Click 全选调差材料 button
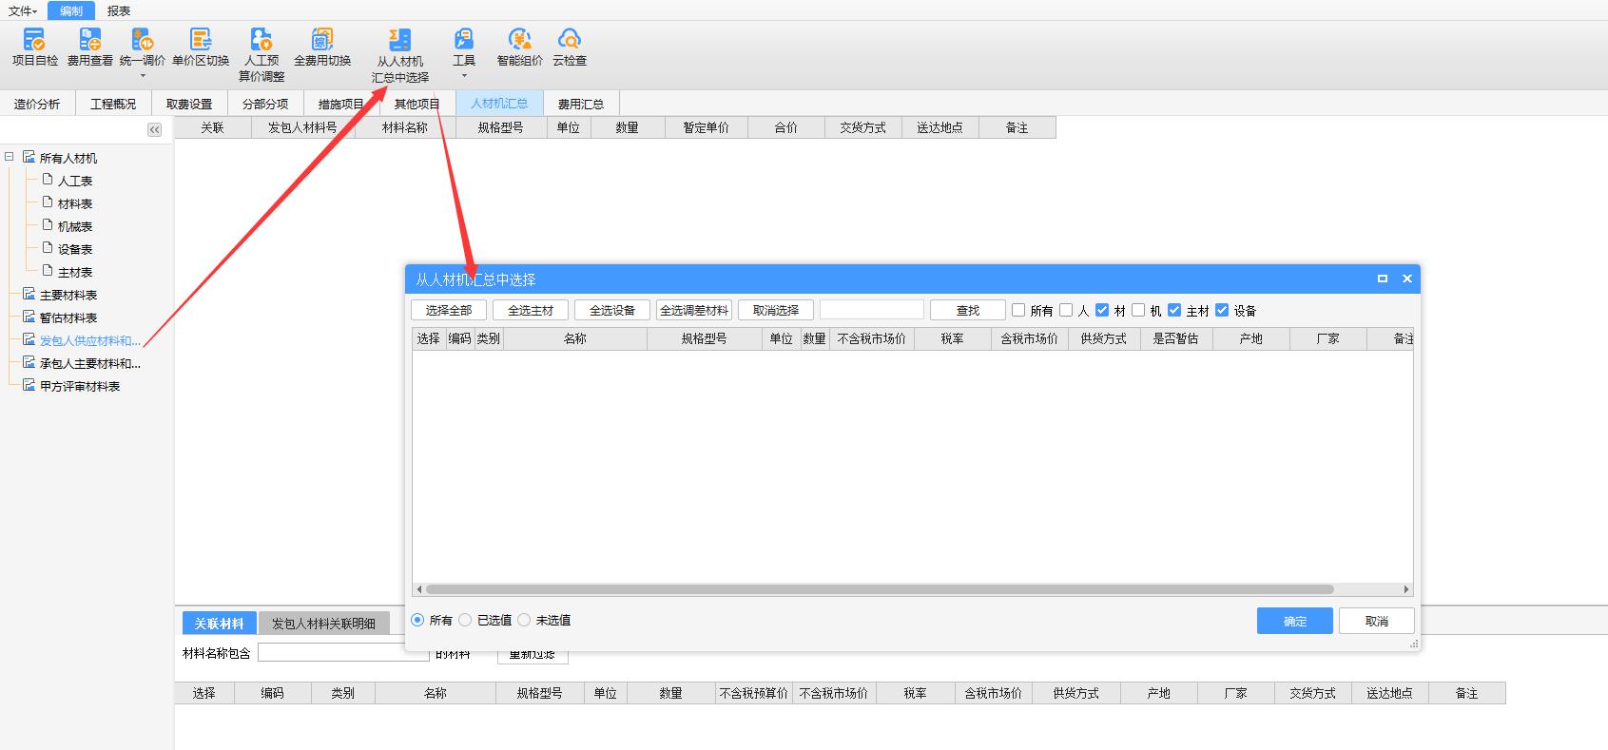Screen dimensions: 1608x750 [694, 310]
